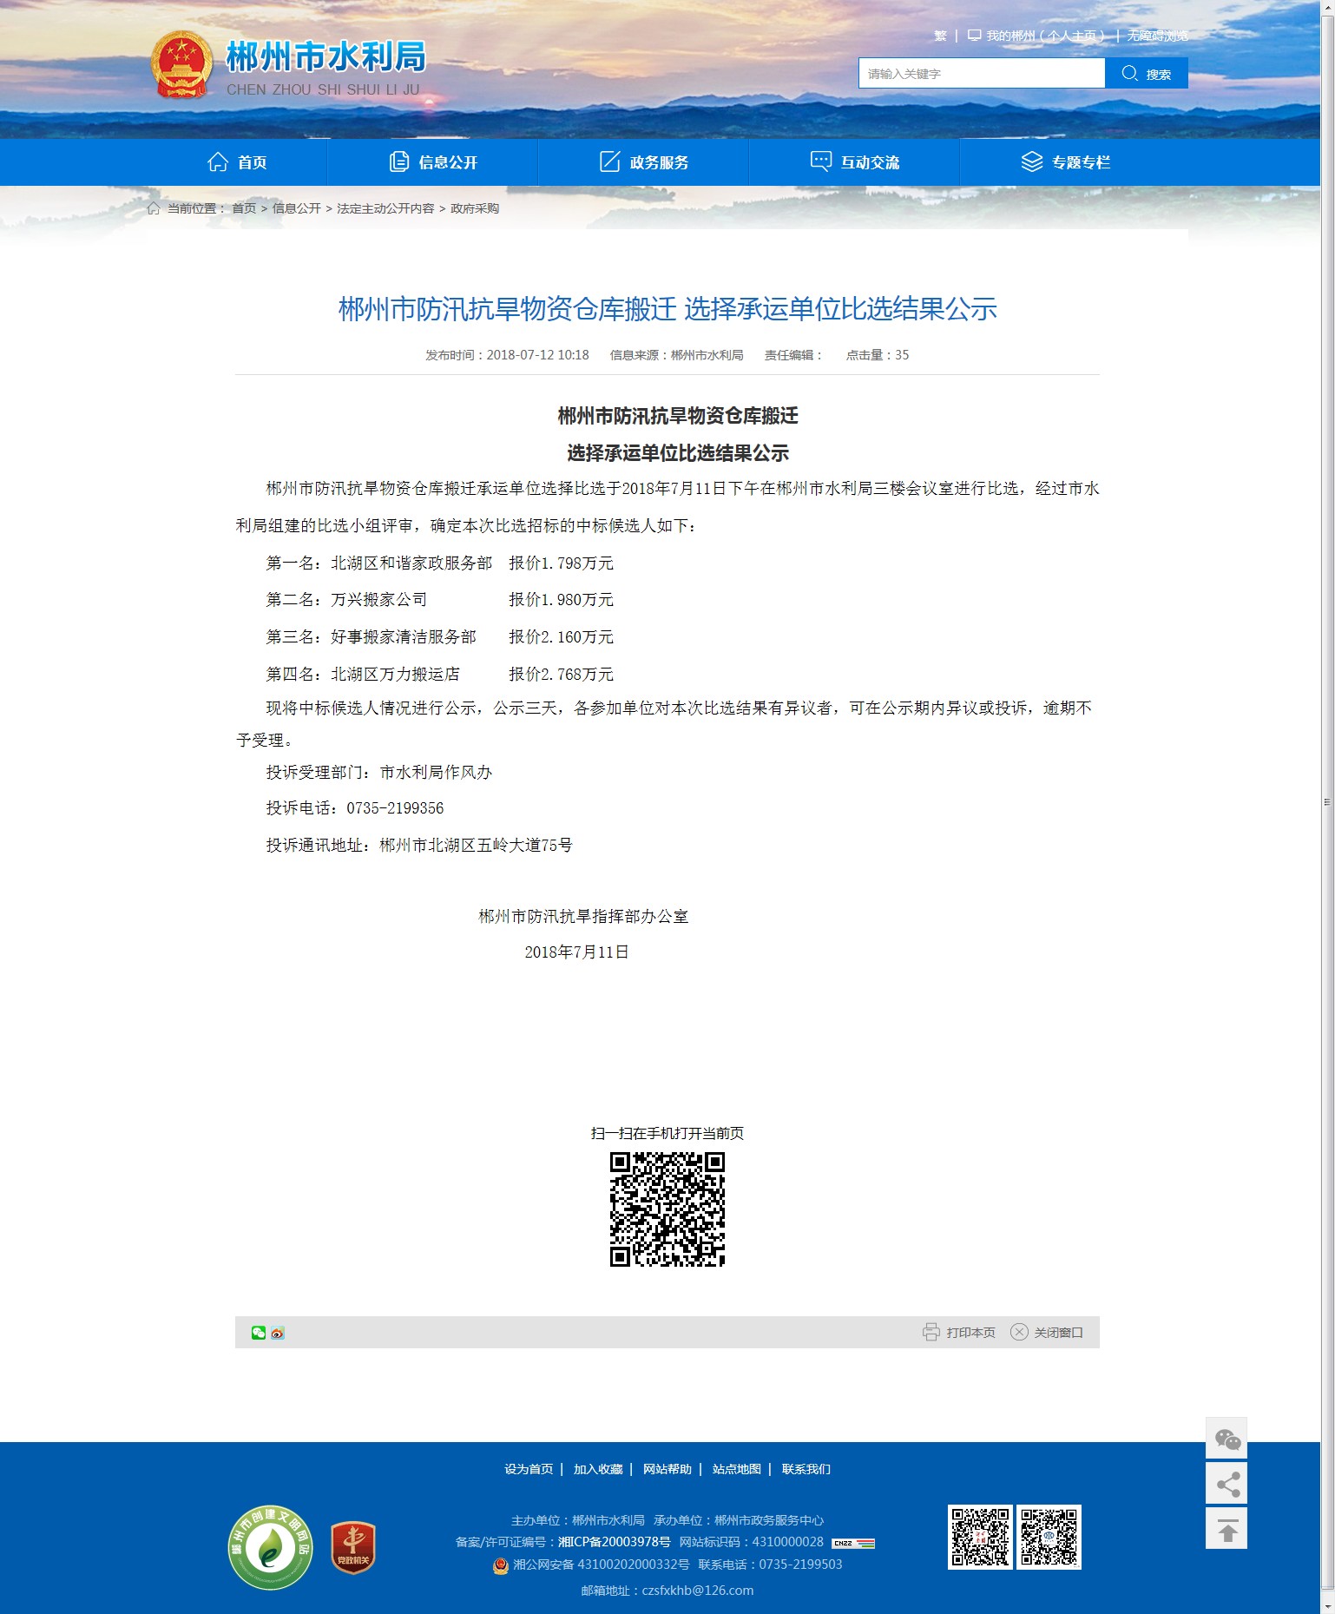Open 站点地图 footer link
The image size is (1335, 1614).
click(737, 1469)
